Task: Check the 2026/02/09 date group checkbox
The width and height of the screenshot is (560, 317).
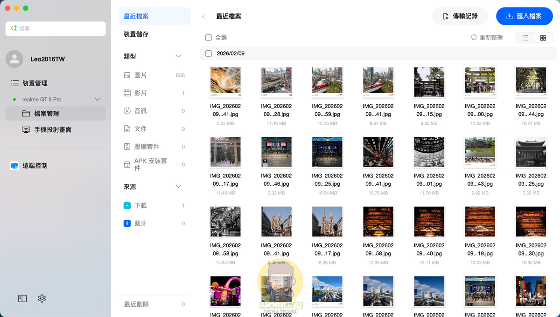Action: pyautogui.click(x=209, y=54)
